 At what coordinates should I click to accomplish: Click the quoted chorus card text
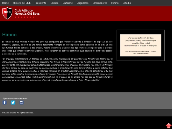click(141, 42)
